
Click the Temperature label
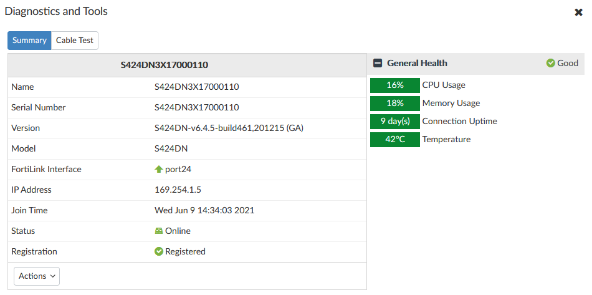447,139
